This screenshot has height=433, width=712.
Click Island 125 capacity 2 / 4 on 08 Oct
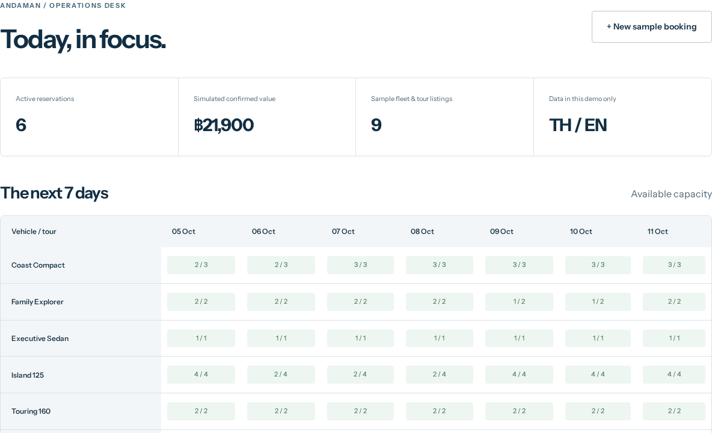click(440, 375)
